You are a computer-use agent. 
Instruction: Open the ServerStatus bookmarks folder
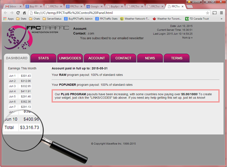click(x=52, y=19)
